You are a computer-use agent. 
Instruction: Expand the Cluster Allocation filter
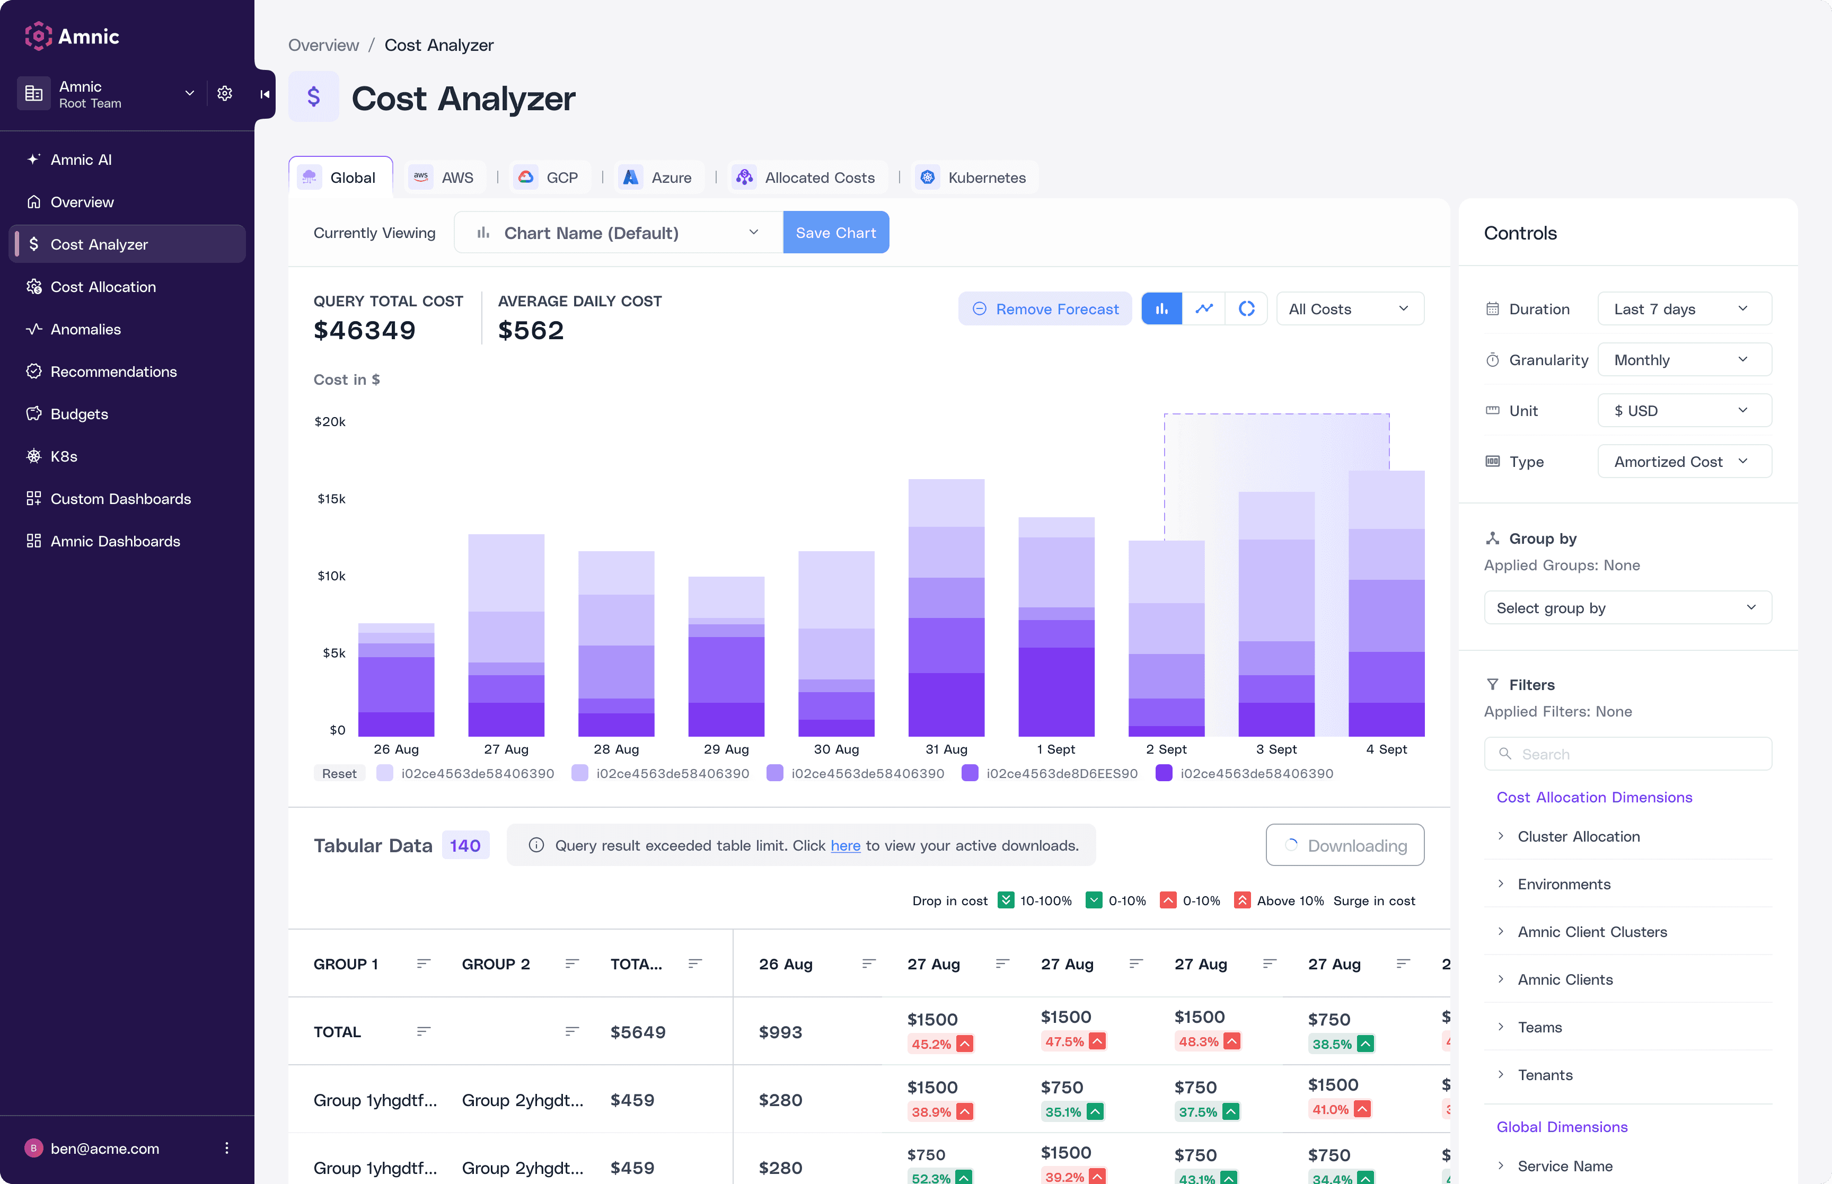point(1578,836)
